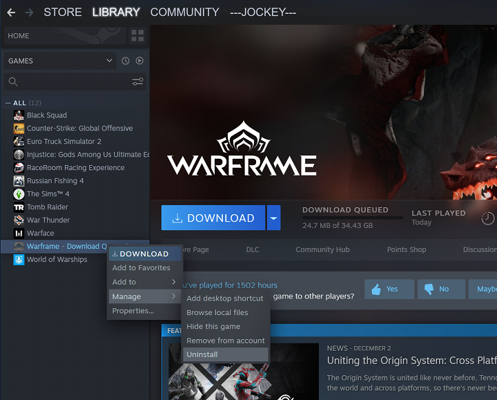Expand the Add to submenu
The image size is (497, 400).
144,282
